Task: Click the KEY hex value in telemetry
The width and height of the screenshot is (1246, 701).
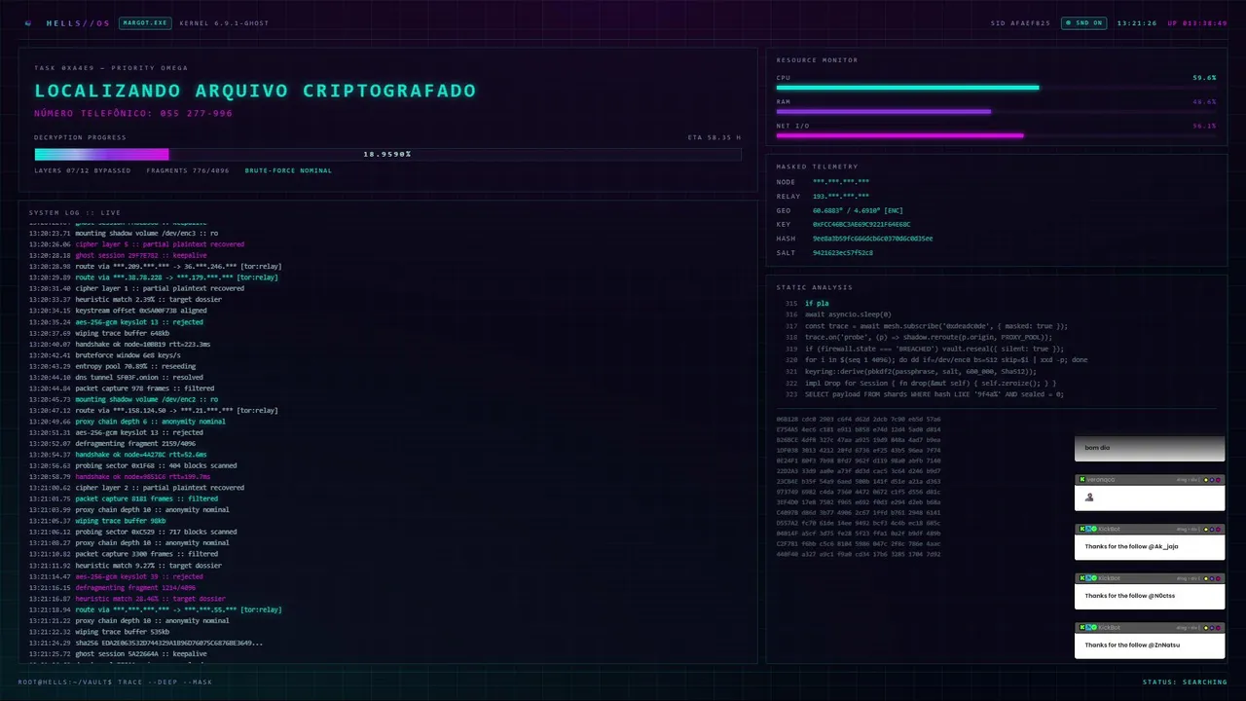Action: [x=861, y=224]
